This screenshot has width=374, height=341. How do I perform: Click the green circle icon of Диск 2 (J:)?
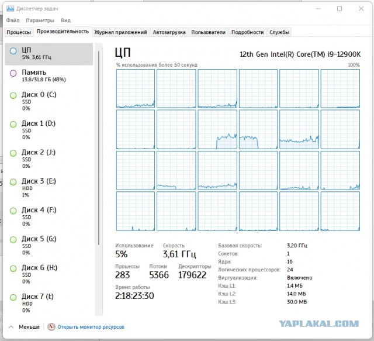(x=13, y=153)
